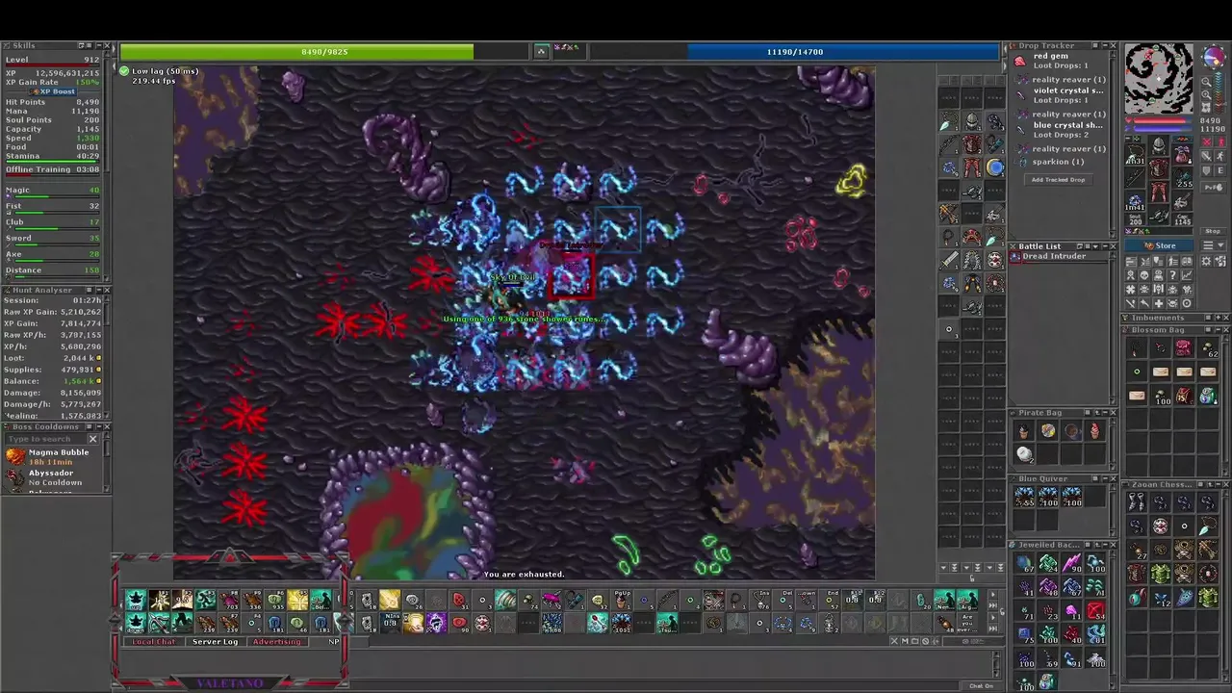Click Boss Cooldowns panel scrollbar
This screenshot has height=693, width=1232.
coord(107,462)
